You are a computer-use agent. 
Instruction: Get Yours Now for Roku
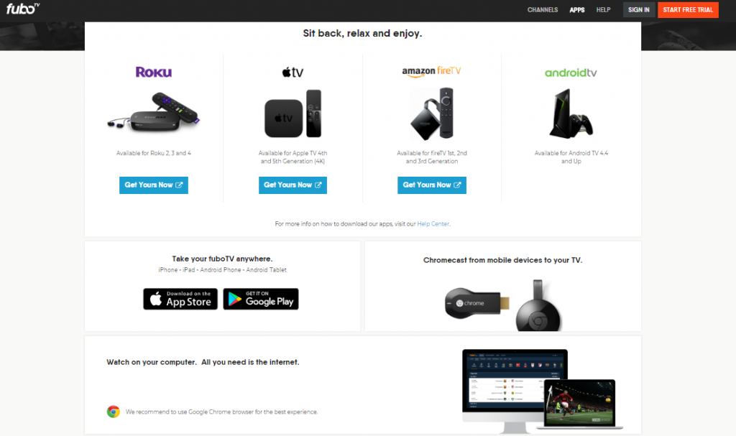(154, 185)
